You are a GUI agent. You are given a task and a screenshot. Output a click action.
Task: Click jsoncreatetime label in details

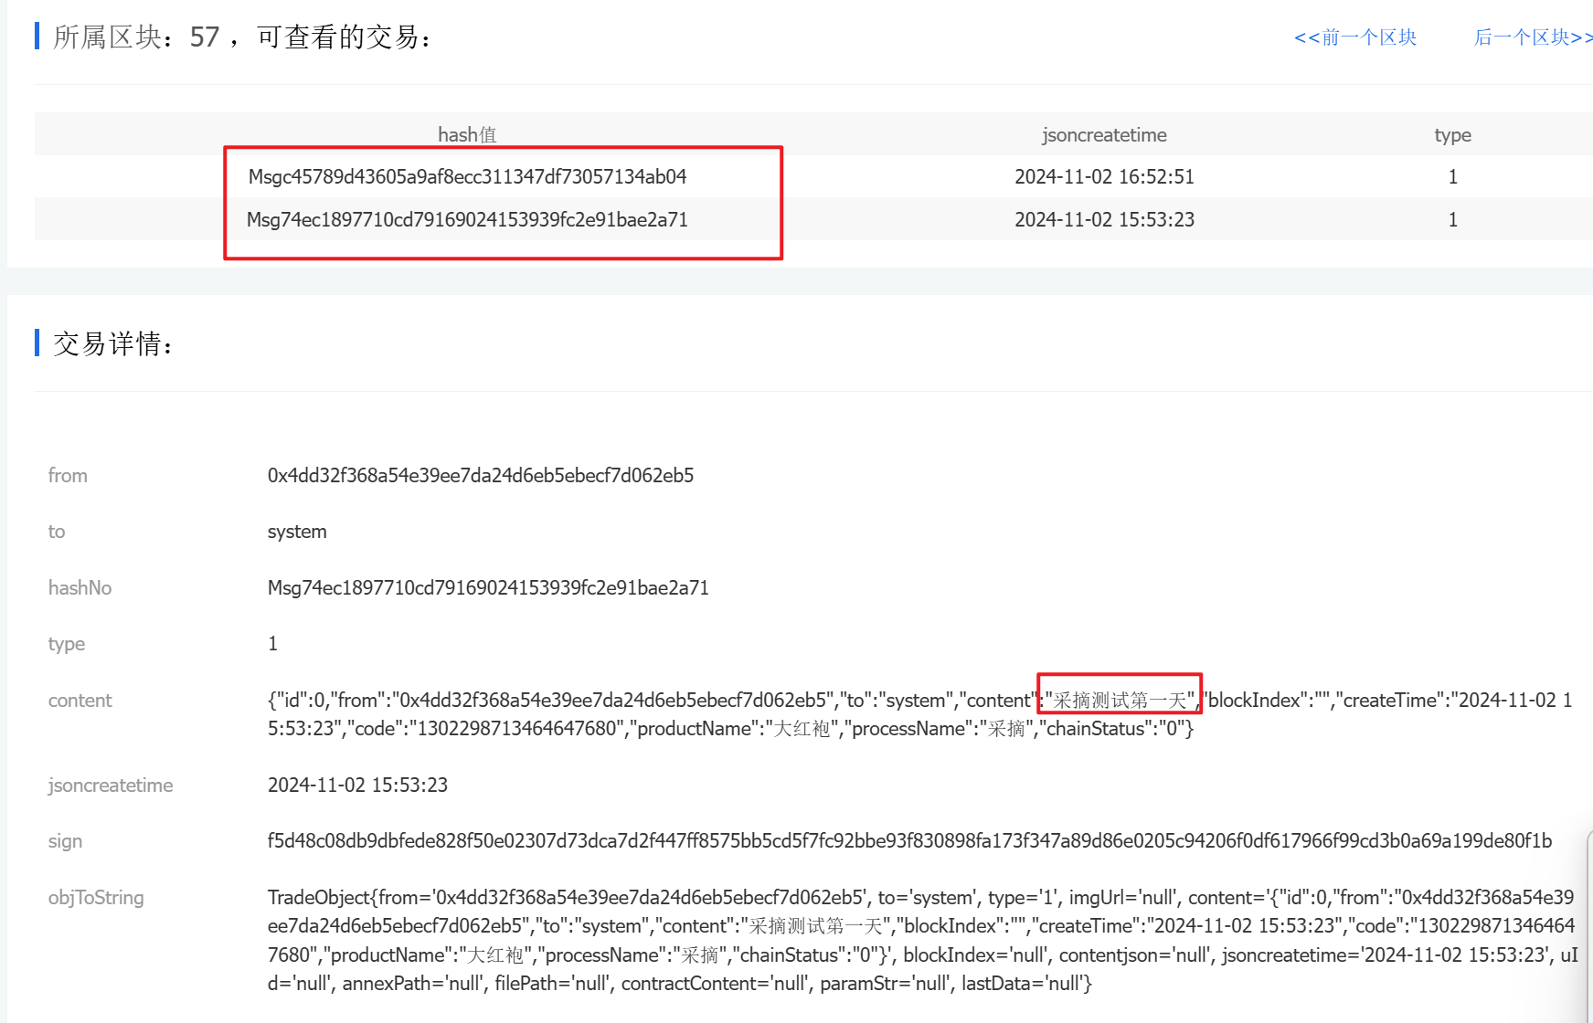[111, 786]
